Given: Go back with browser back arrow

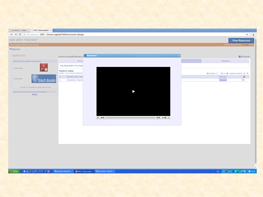Looking at the screenshot, I should (12, 34).
